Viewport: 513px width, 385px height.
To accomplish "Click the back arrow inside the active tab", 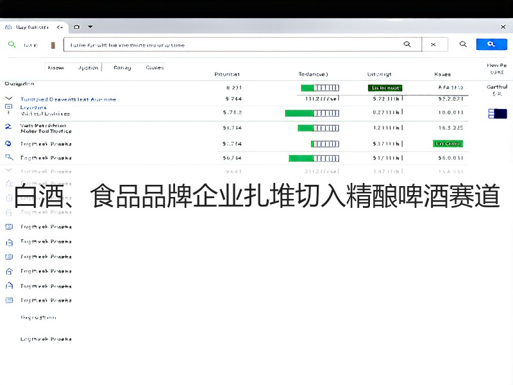I will [x=60, y=27].
